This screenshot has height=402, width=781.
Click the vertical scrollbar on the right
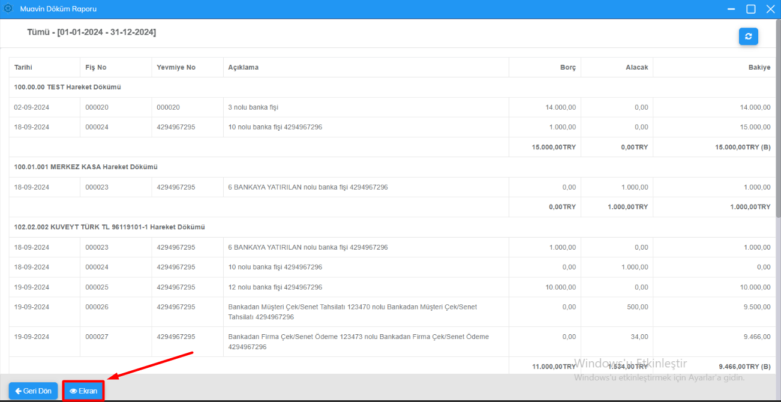778,120
